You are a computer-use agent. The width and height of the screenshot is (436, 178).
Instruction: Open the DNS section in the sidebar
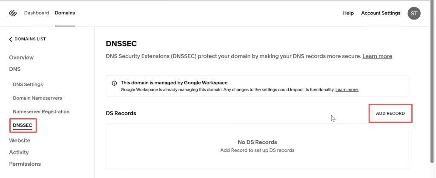tap(15, 69)
